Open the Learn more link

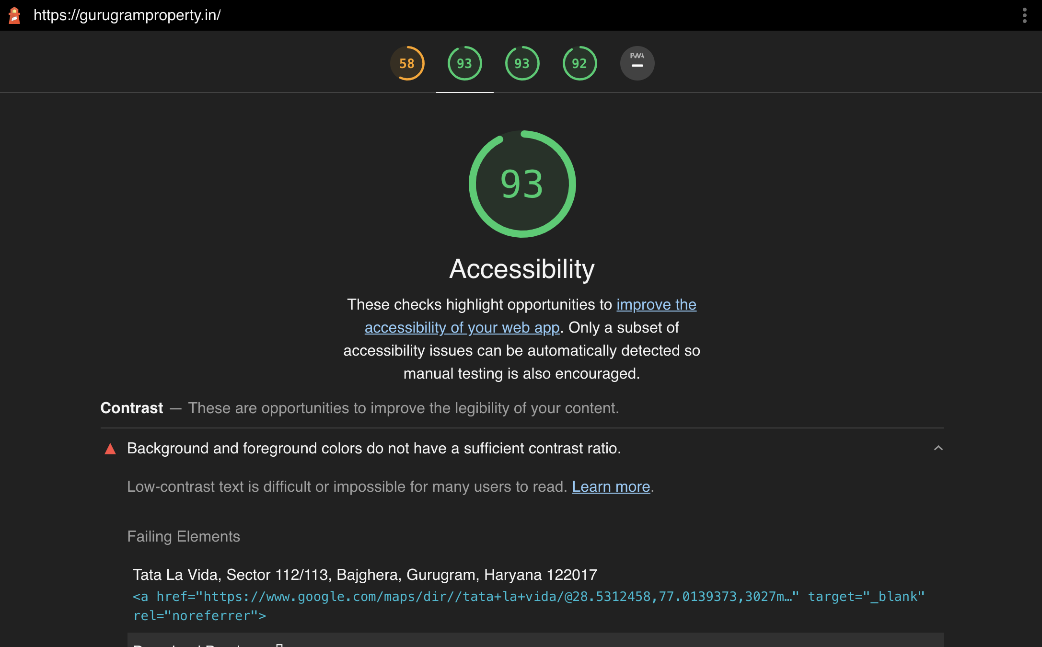(611, 487)
